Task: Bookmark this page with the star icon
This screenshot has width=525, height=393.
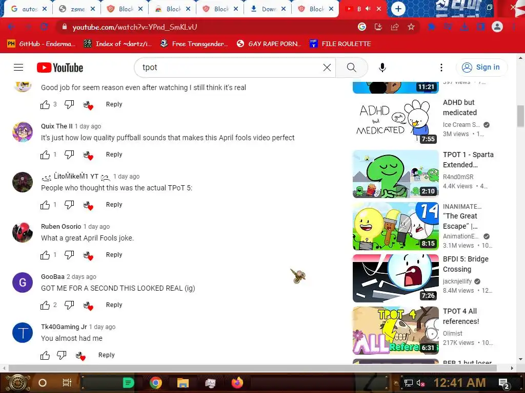Action: 411,27
